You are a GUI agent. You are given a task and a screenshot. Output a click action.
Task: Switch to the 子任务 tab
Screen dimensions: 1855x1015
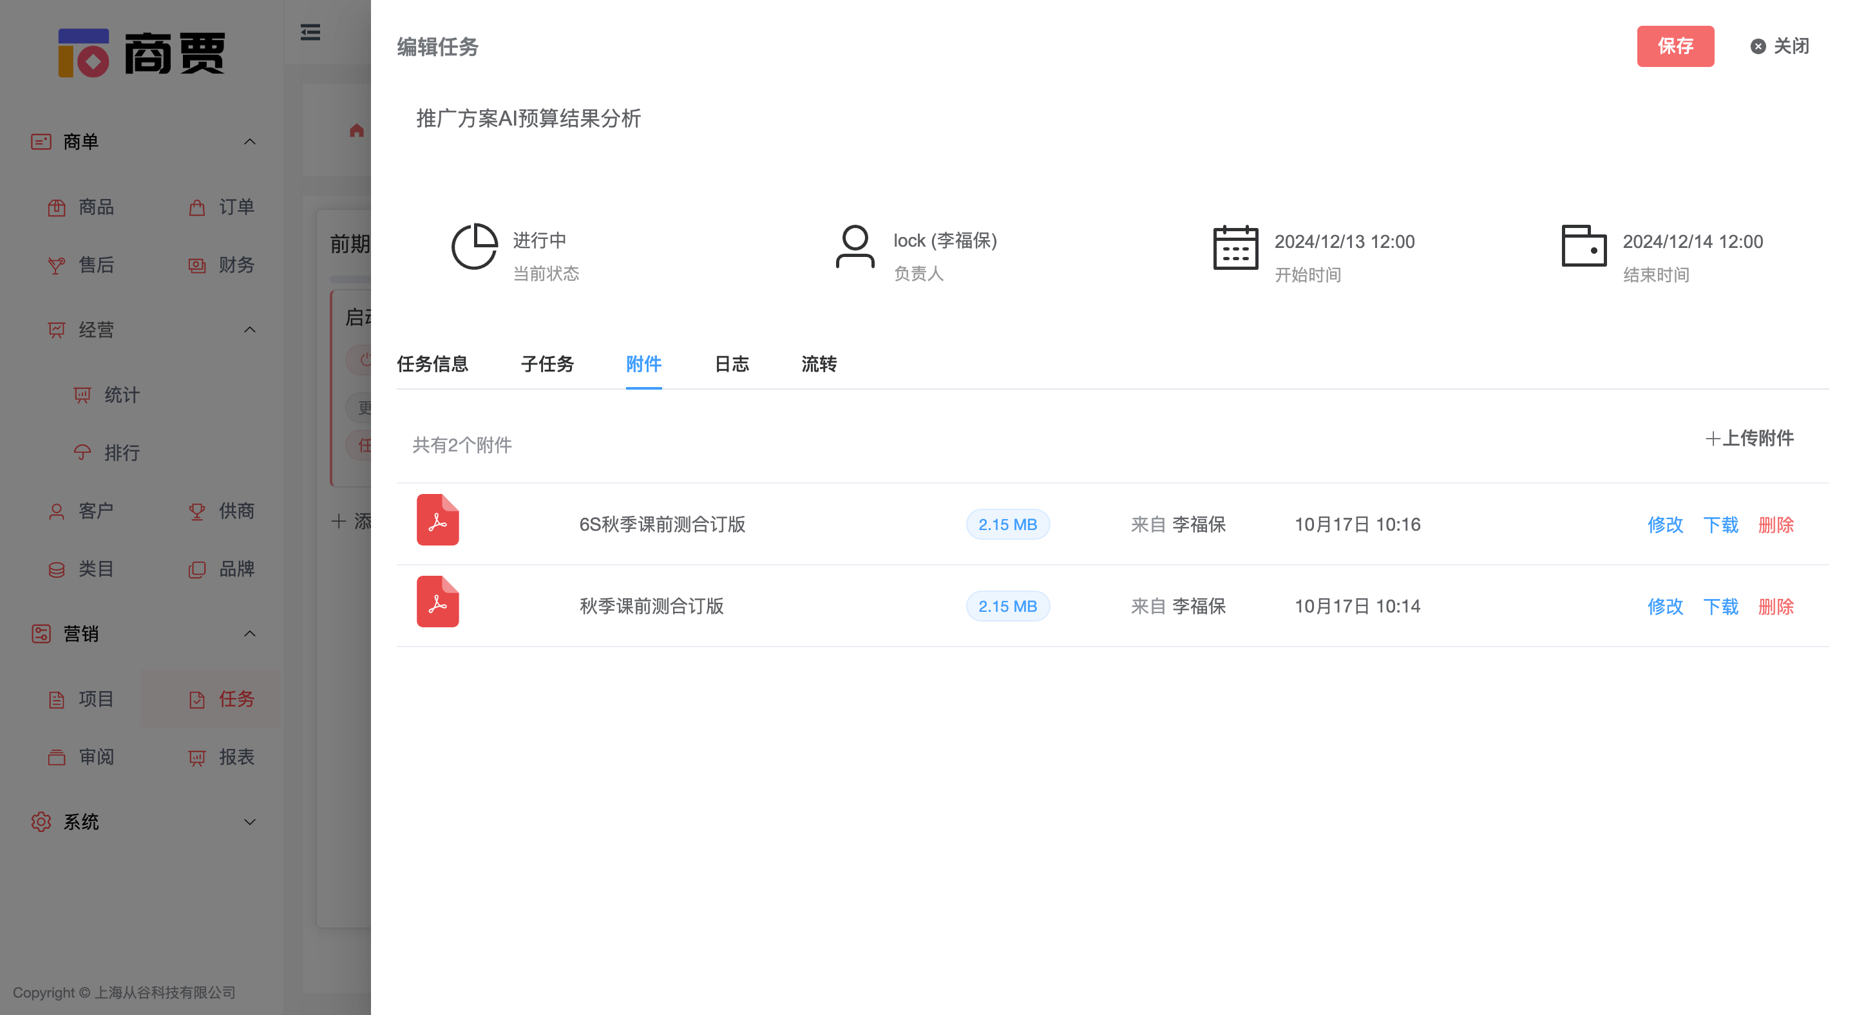(547, 365)
